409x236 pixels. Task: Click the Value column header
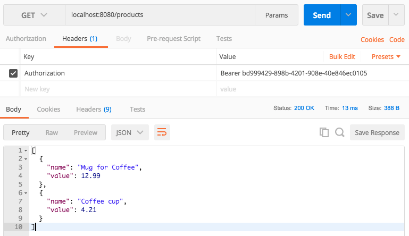coord(228,56)
